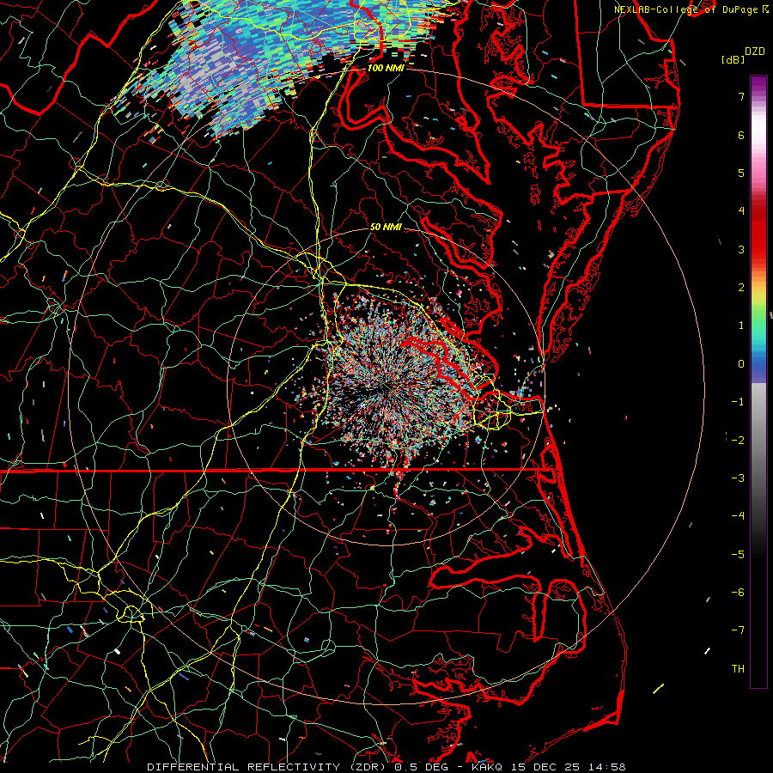Screen dimensions: 773x773
Task: Click the "5" value on the scale
Action: (741, 173)
